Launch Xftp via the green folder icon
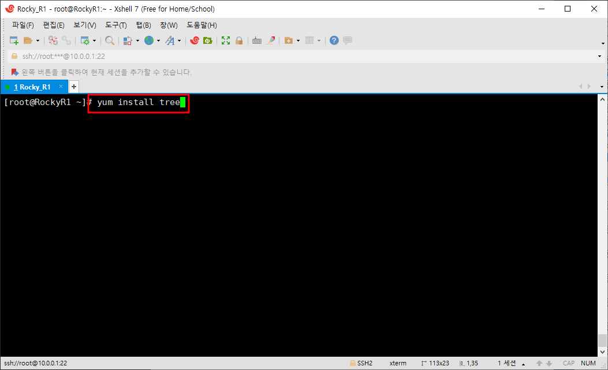 coord(208,40)
